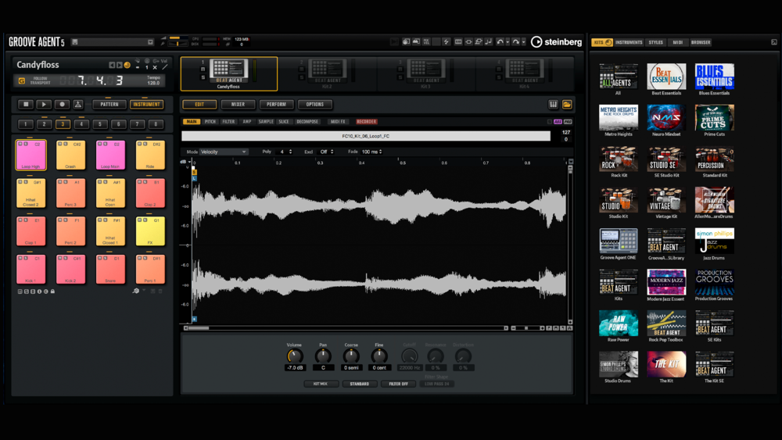This screenshot has width=782, height=440.
Task: Toggle mute on Candyfloss kit slot
Action: [203, 70]
